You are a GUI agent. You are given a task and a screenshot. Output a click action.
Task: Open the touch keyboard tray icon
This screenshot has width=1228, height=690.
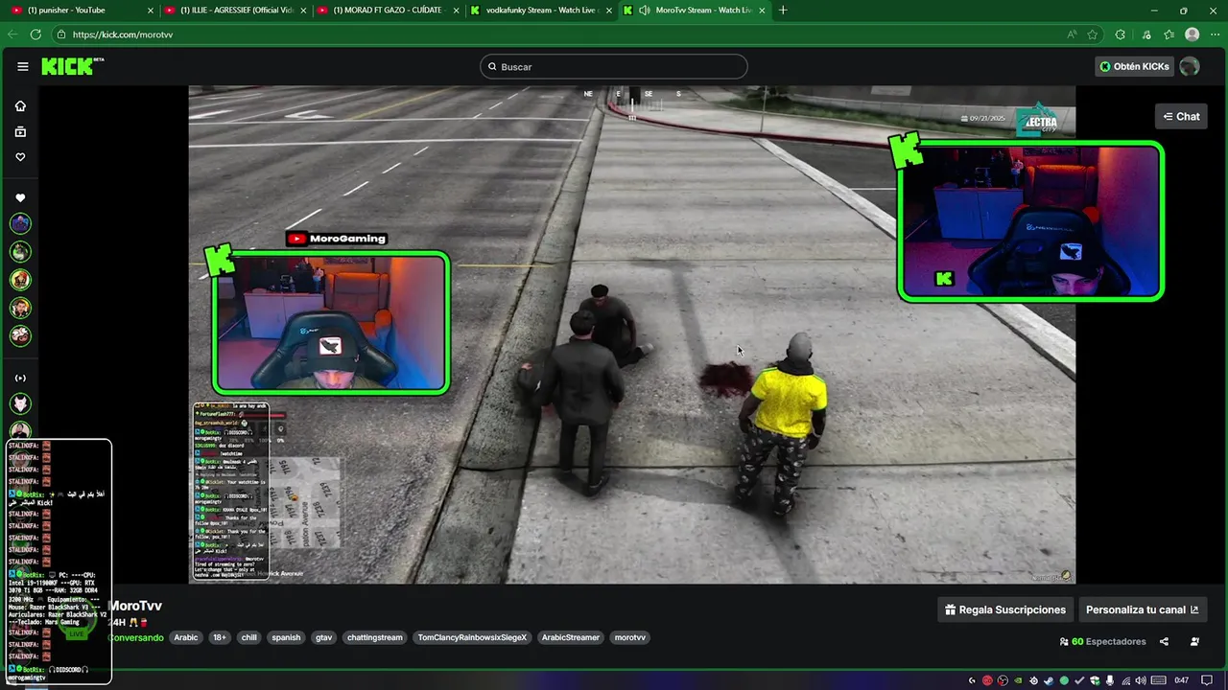tap(1159, 680)
